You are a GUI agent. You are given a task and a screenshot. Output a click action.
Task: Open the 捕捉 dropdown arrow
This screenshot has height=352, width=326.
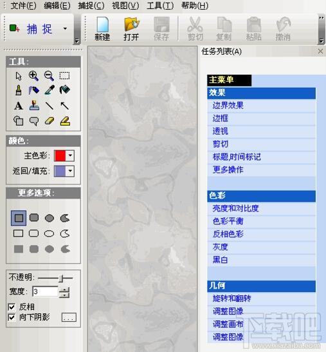65,28
